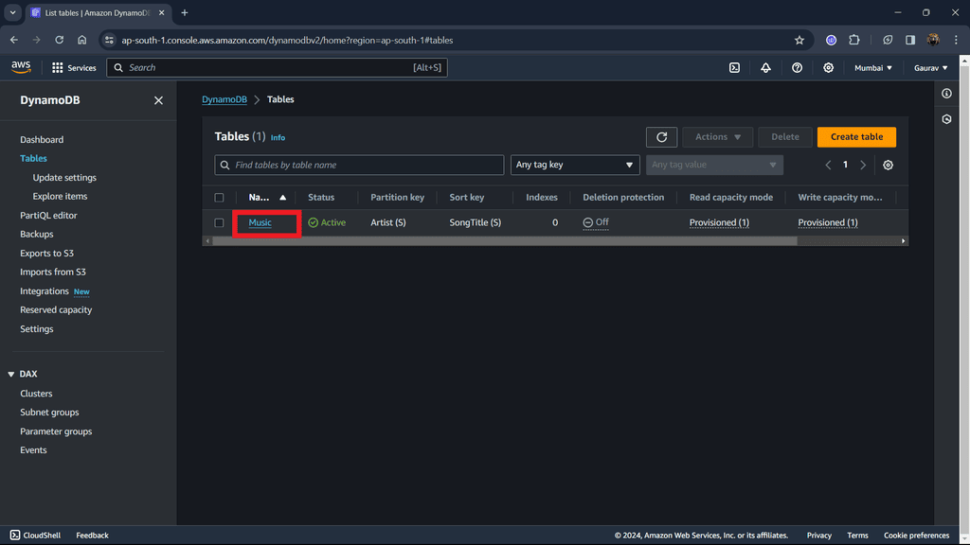Collapse the DAX section
970x545 pixels.
[x=11, y=375]
